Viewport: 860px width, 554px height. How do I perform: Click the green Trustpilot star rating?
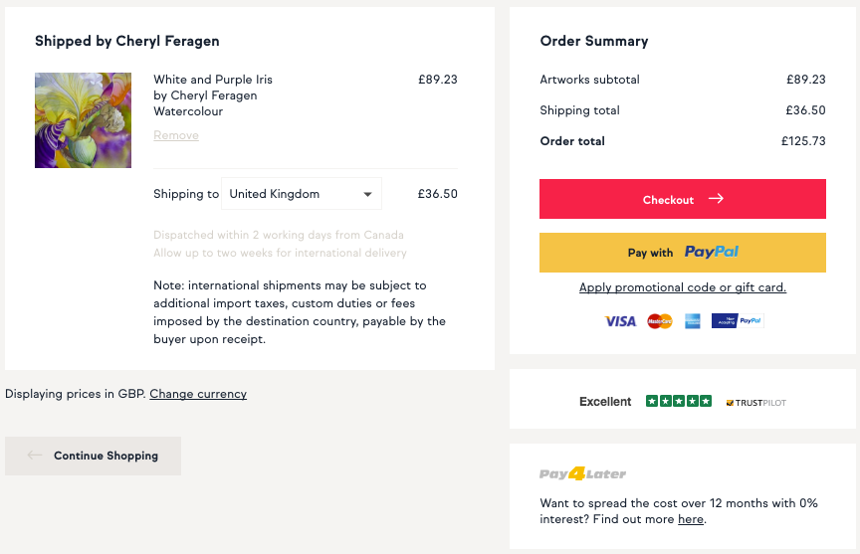tap(679, 402)
